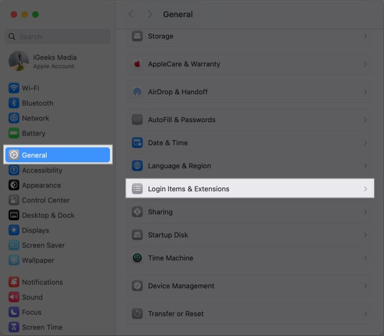This screenshot has width=384, height=336.
Task: Open the Notifications sidebar label
Action: 42,282
